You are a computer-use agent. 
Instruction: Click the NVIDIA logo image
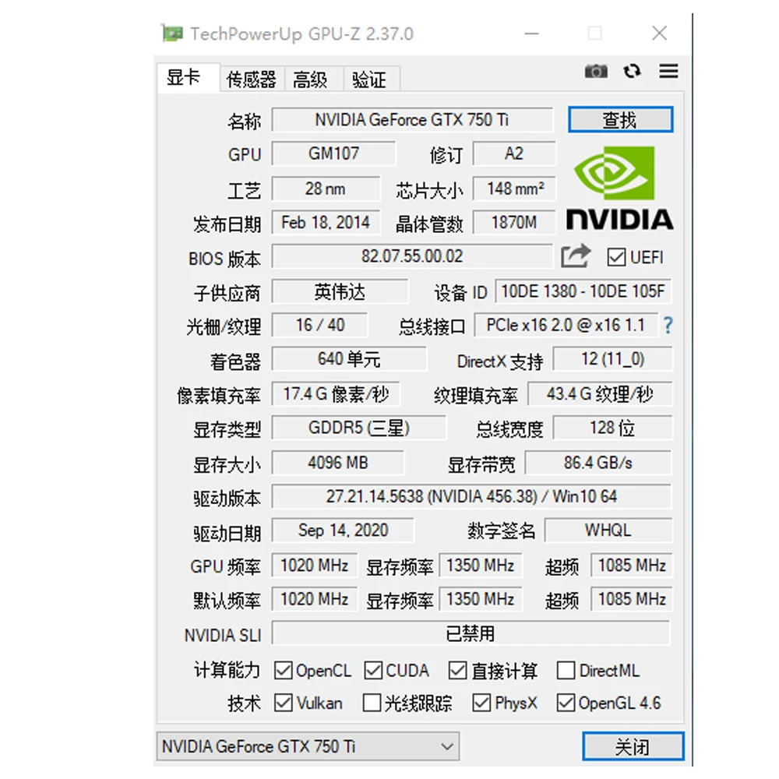click(x=619, y=188)
